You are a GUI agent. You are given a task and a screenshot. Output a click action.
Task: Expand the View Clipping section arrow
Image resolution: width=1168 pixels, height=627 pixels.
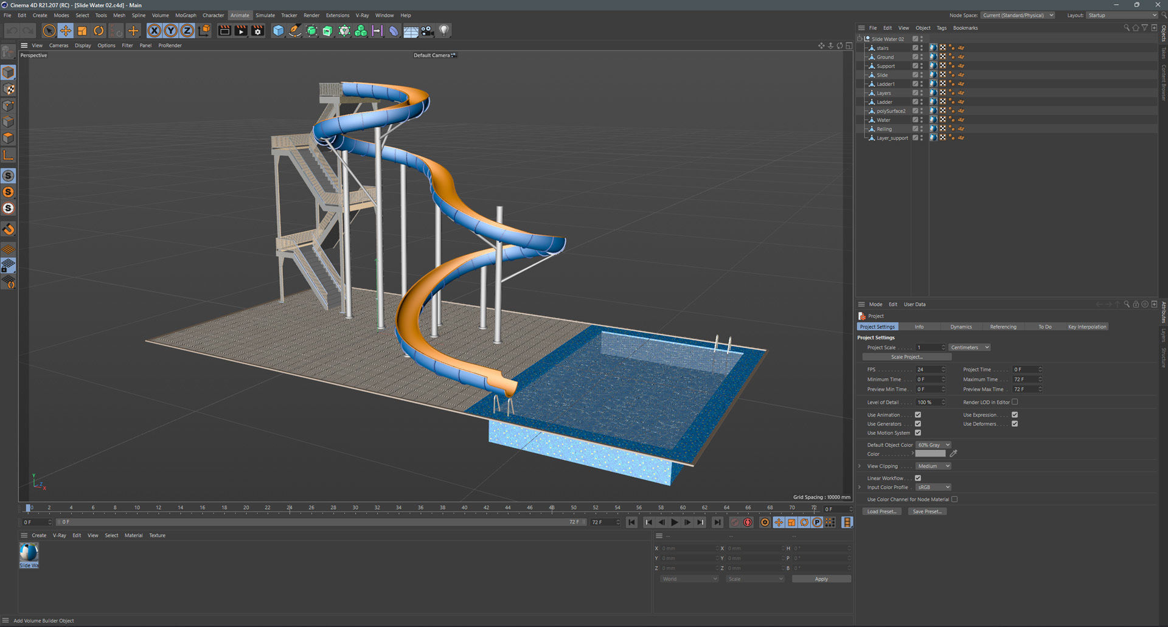pos(860,466)
